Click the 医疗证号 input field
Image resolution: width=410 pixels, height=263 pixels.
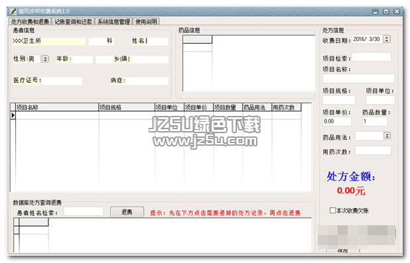click(62, 81)
